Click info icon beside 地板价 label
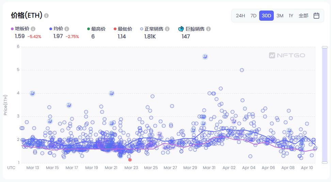 coord(33,29)
